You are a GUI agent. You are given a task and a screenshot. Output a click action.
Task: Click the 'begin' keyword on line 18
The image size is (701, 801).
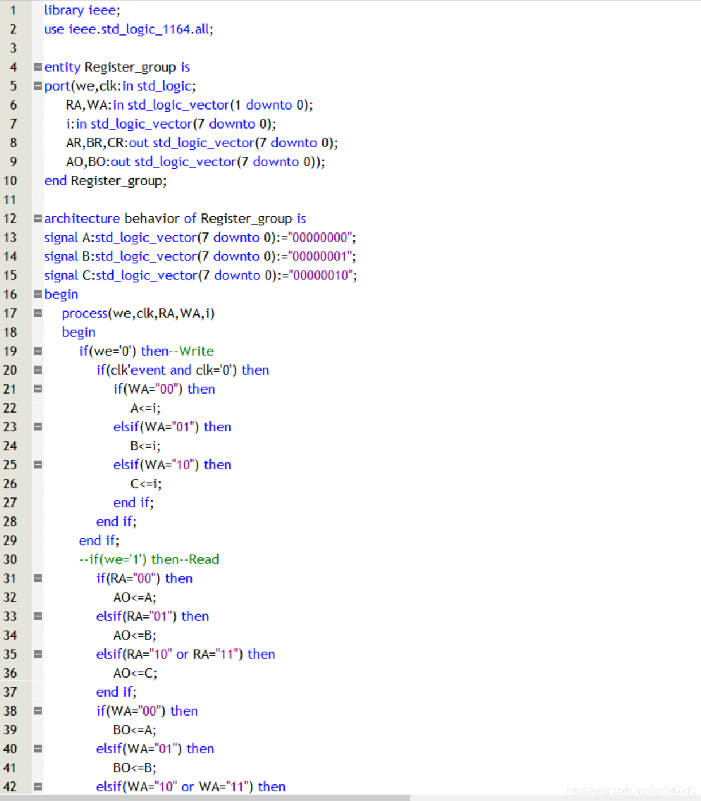(x=79, y=332)
